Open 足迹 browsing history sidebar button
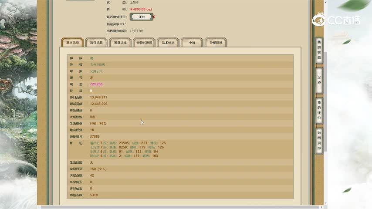This screenshot has height=209, width=372. pos(319,79)
